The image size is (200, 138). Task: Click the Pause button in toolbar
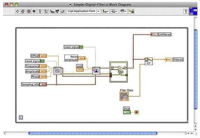pos(34,11)
